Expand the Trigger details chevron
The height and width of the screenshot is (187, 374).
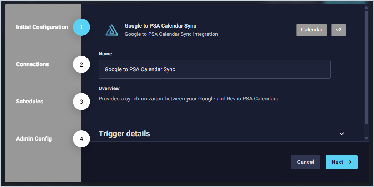tap(342, 134)
